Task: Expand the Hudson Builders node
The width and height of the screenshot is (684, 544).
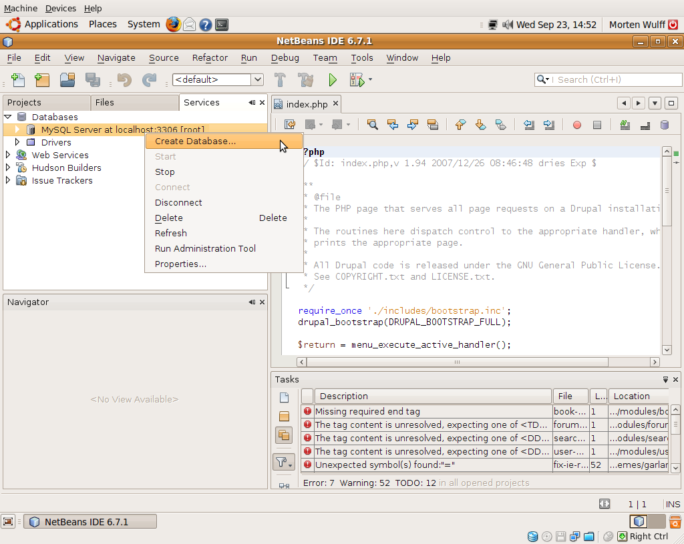Action: point(8,168)
